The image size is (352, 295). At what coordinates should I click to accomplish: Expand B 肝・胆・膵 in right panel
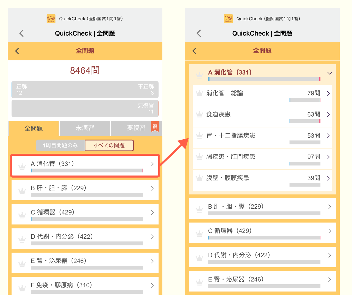pos(262,208)
